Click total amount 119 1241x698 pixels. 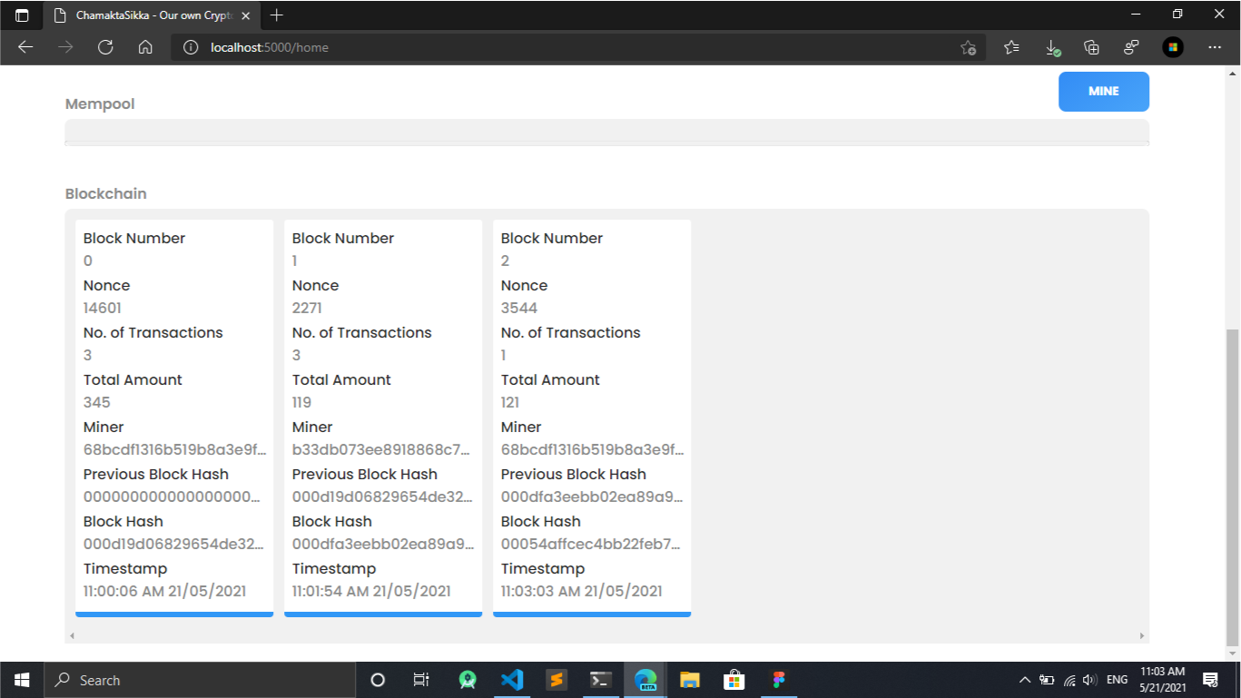[301, 403]
